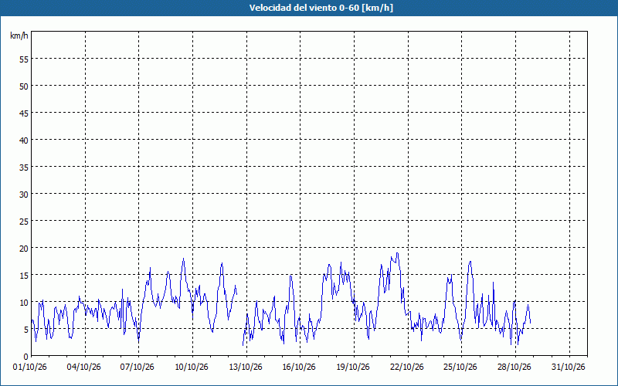
Task: Select the 25/10/26 date label
Action: coord(460,367)
